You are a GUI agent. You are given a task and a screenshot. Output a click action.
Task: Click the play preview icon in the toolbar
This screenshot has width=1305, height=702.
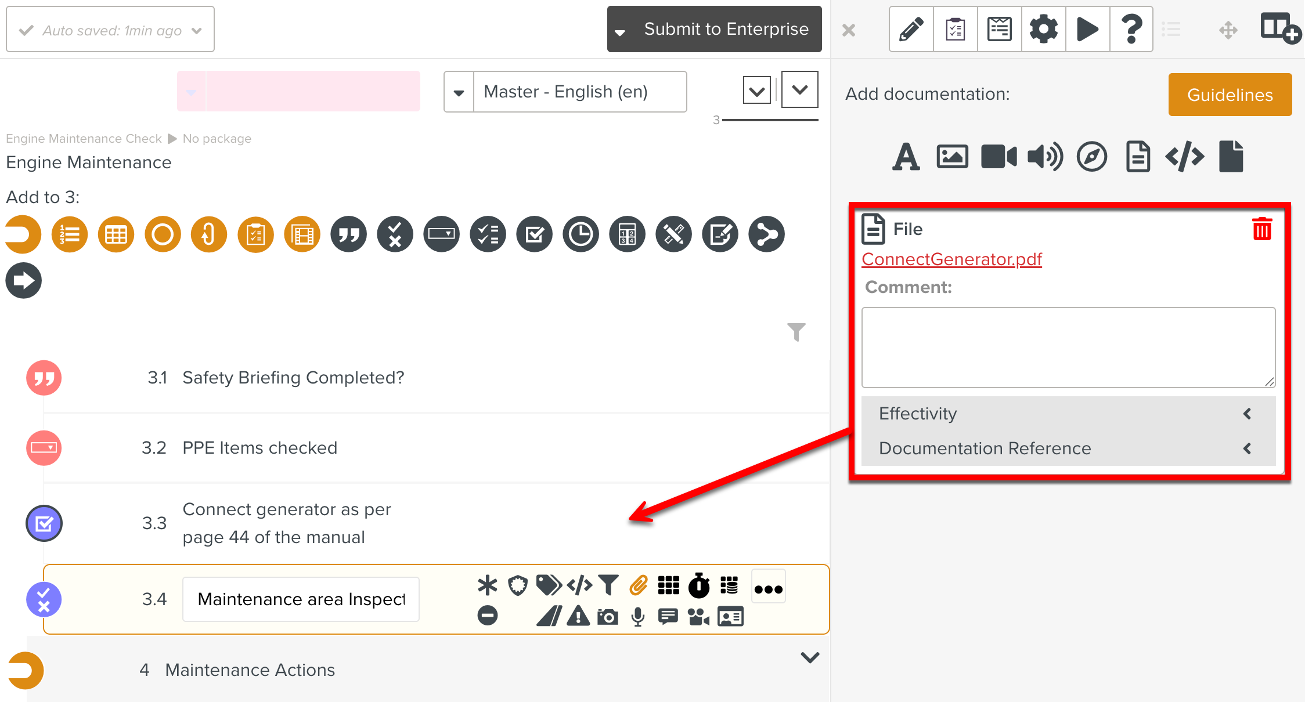[1087, 28]
